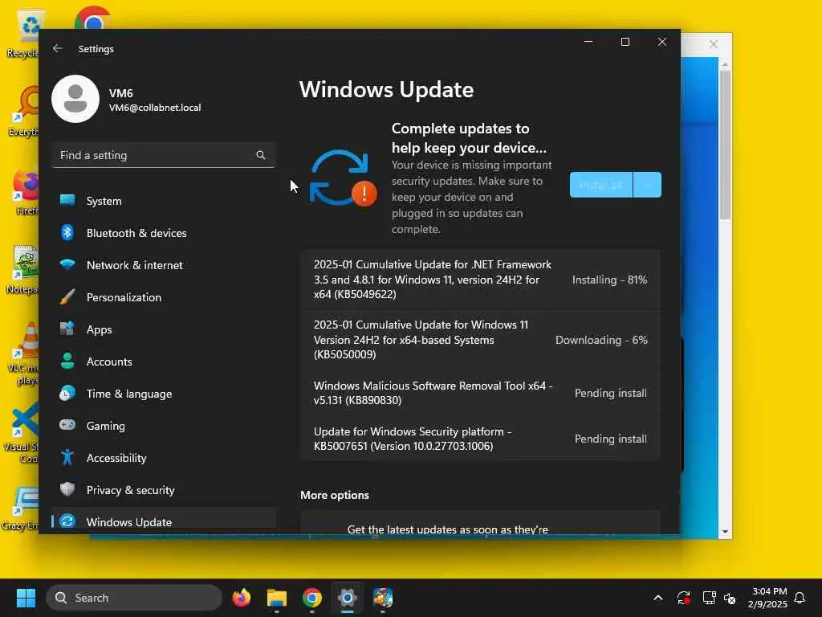Go back using the Settings back arrow

58,48
